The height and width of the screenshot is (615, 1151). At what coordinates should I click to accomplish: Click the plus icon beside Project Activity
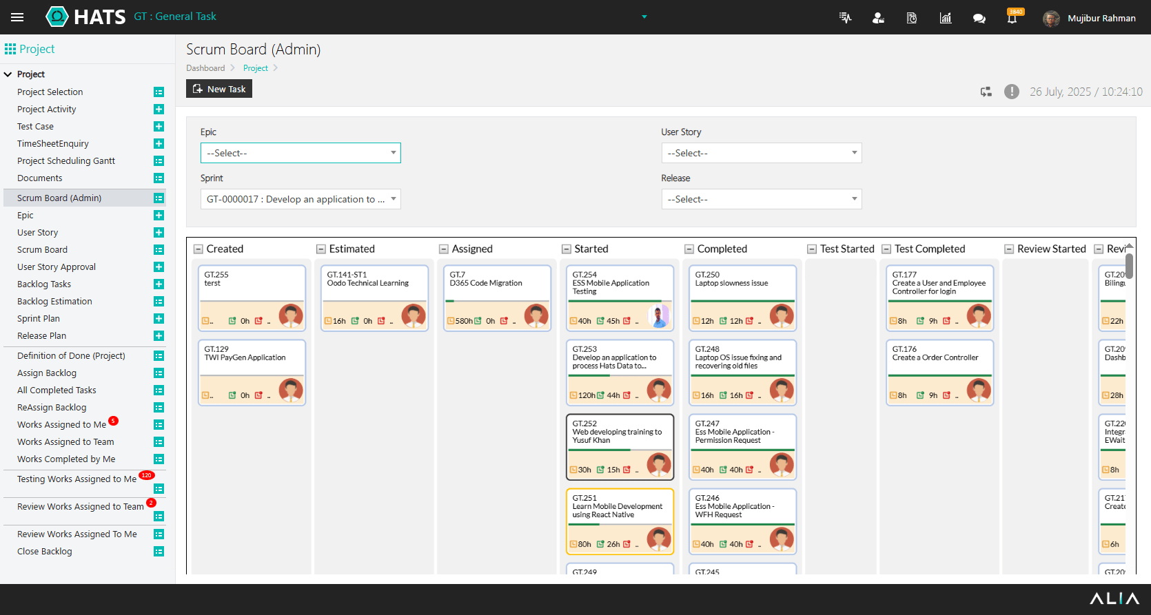click(x=159, y=110)
